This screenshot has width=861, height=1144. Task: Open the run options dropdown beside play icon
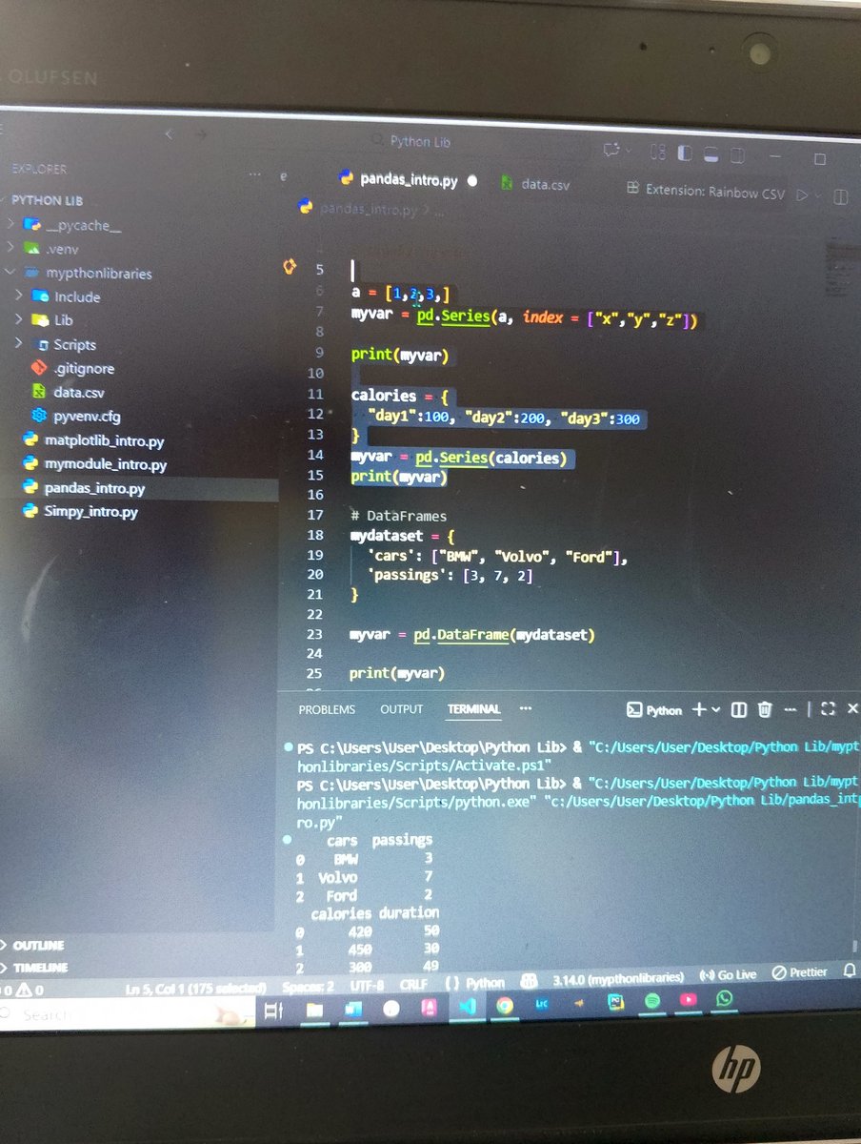coord(818,195)
